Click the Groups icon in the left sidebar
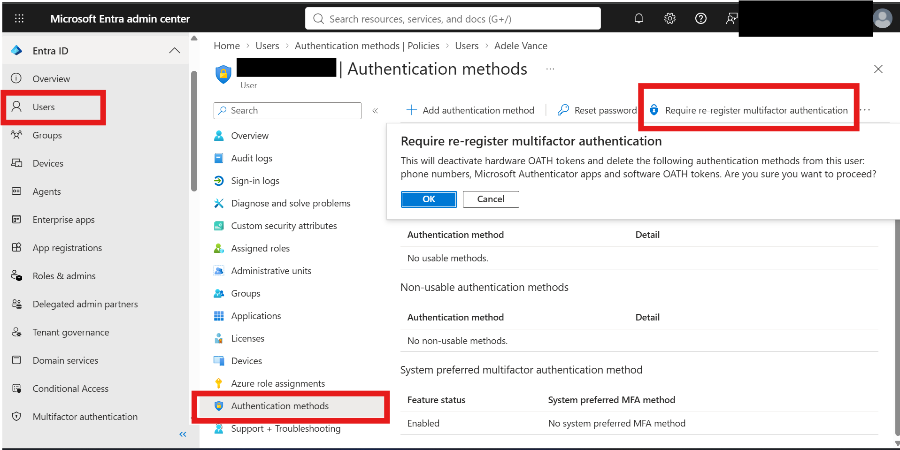 pyautogui.click(x=16, y=135)
